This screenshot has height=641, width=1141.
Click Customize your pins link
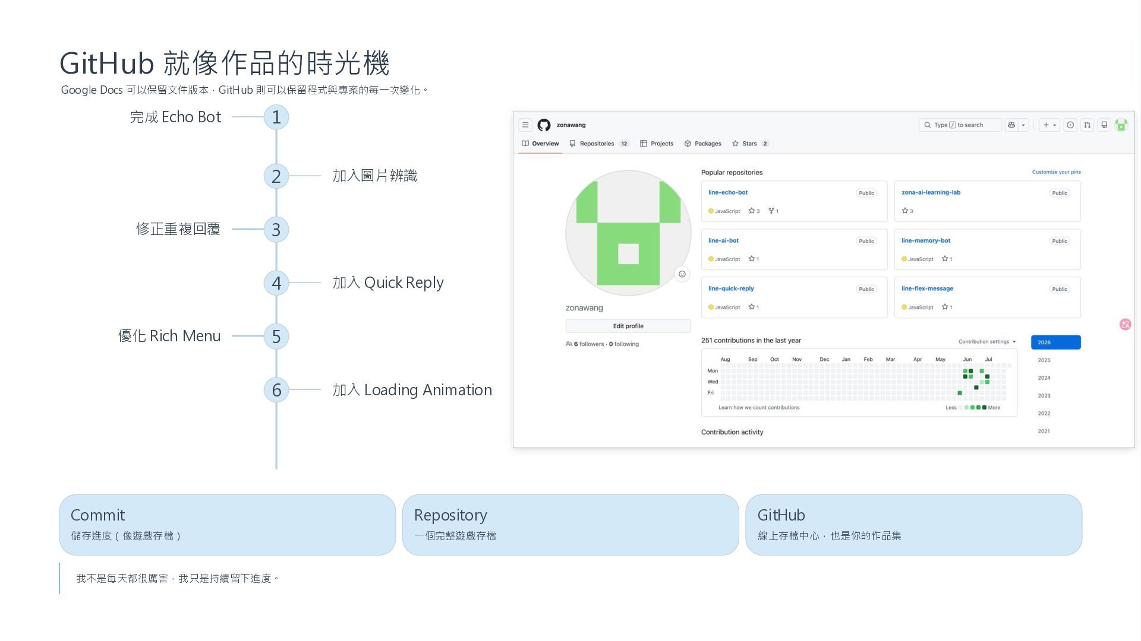coord(1056,172)
